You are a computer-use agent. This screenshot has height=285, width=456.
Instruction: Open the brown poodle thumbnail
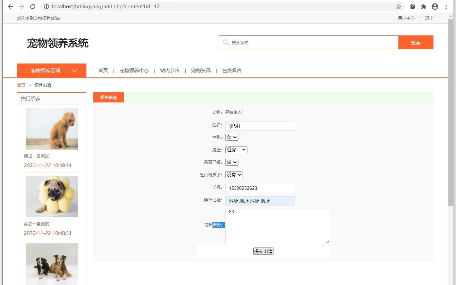52,129
